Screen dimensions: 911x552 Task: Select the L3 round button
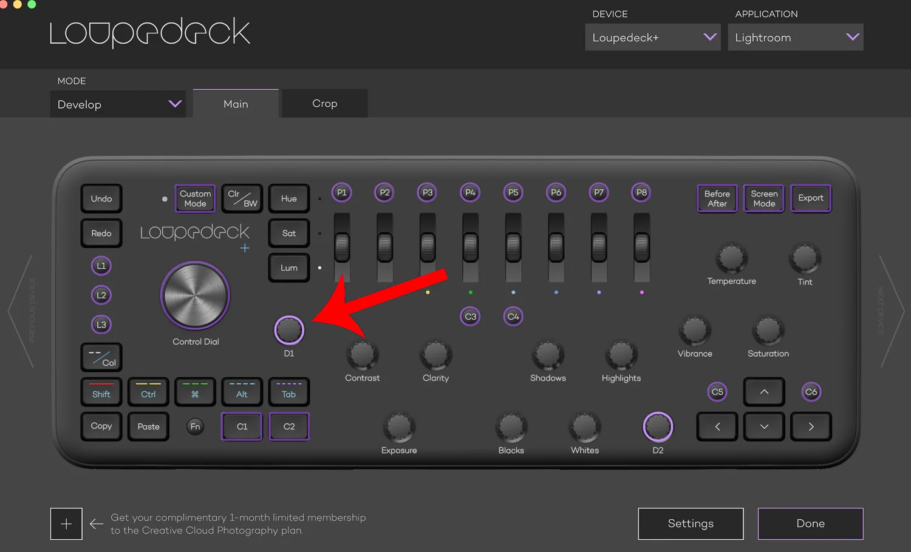coord(101,325)
